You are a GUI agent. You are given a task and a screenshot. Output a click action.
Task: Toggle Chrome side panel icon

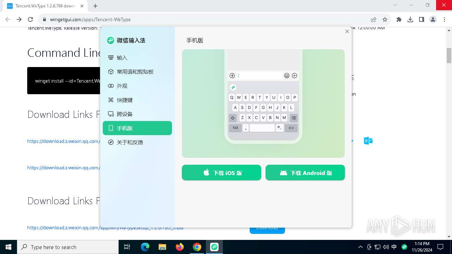pyautogui.click(x=422, y=19)
